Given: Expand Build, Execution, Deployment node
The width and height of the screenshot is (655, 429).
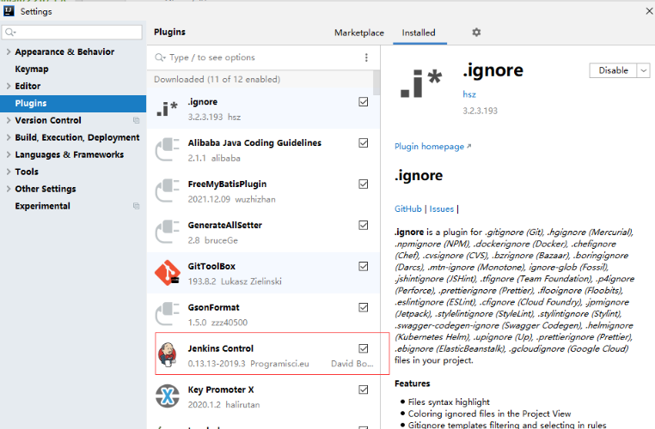Looking at the screenshot, I should [9, 137].
